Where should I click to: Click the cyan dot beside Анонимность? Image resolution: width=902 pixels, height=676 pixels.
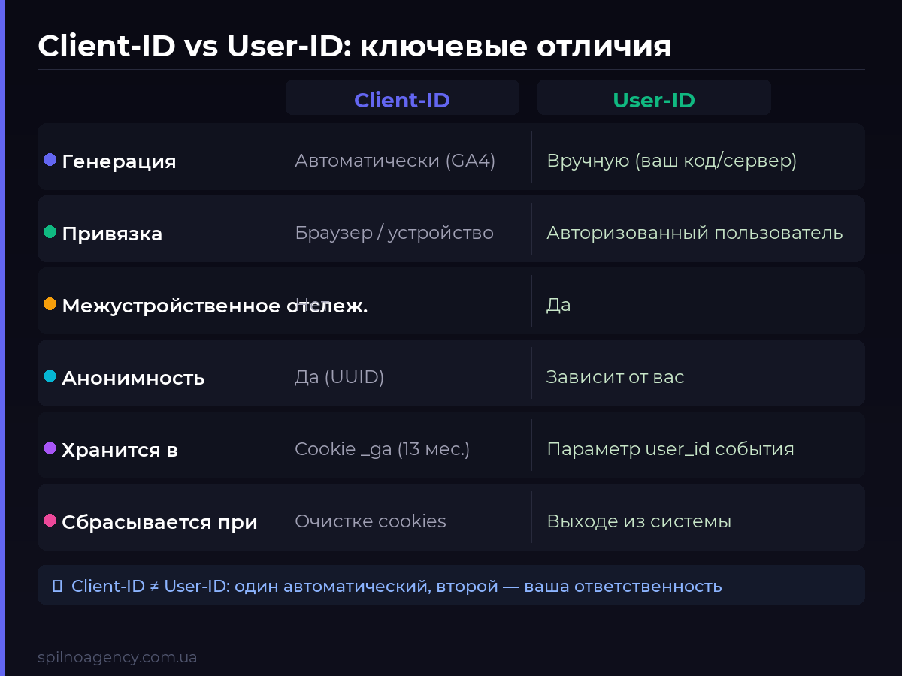pos(50,376)
